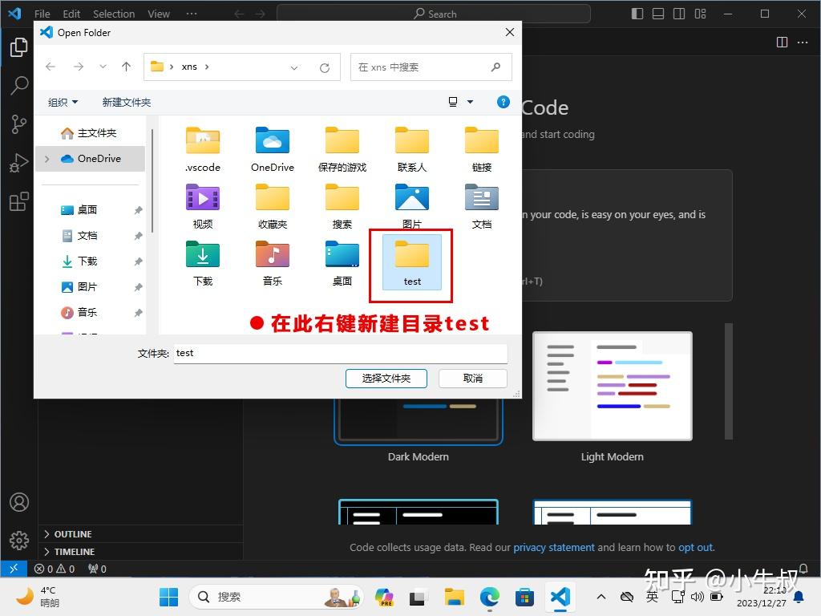Toggle the pin next to 桌面 in navigation pane
The height and width of the screenshot is (616, 821).
coord(137,209)
